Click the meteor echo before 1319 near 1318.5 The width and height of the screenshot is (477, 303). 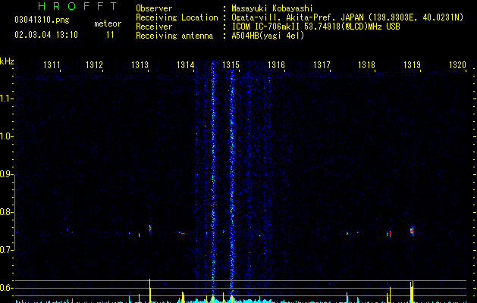click(x=390, y=233)
